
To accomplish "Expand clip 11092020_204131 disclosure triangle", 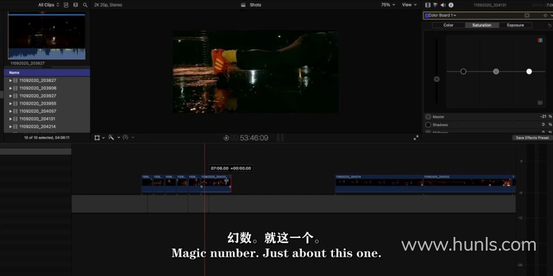I will coord(10,119).
